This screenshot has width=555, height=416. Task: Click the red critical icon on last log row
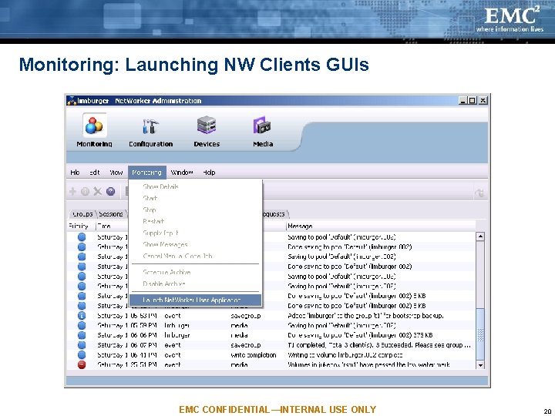coord(82,364)
